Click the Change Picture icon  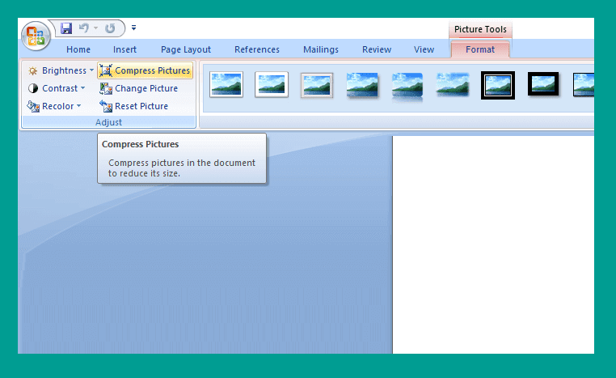pos(106,88)
